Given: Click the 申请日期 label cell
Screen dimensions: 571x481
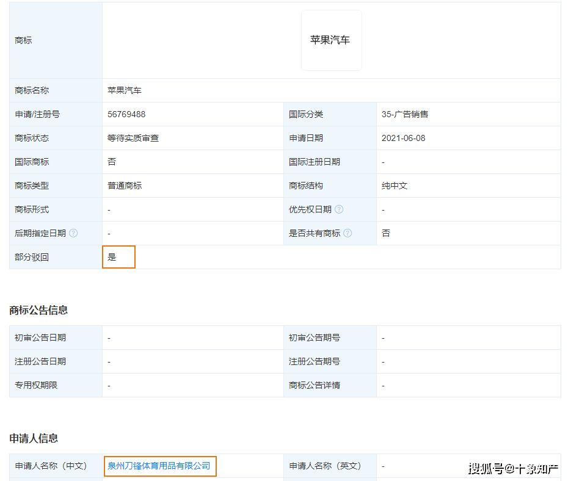Looking at the screenshot, I should point(330,138).
